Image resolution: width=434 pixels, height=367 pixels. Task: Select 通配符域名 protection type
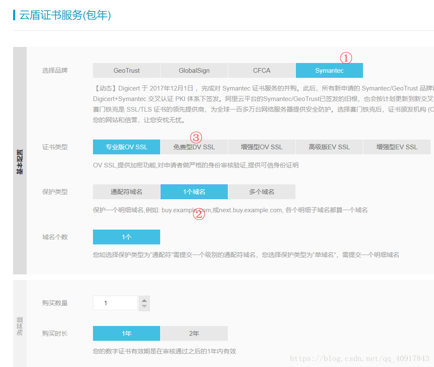126,192
